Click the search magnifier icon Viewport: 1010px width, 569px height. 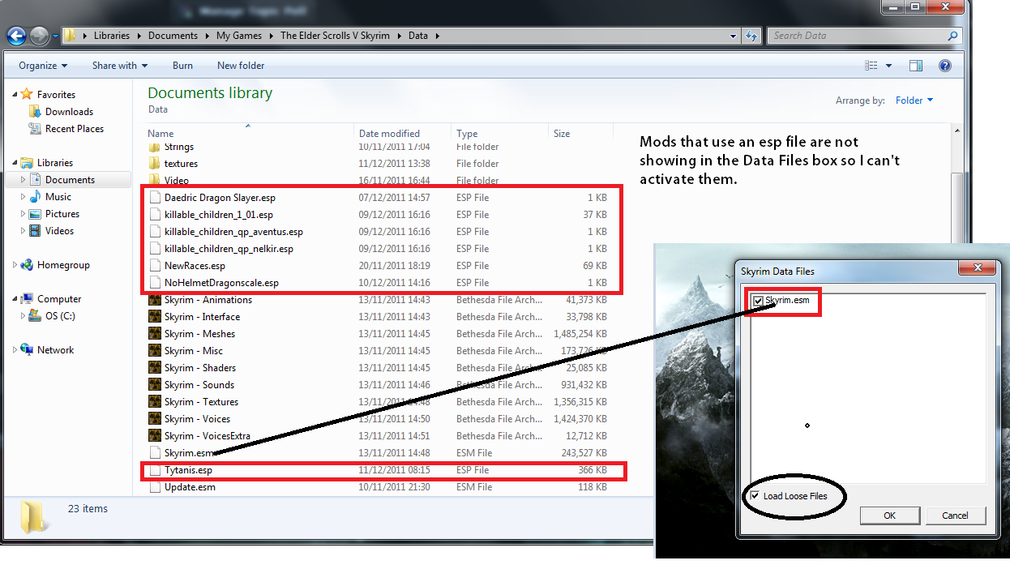(x=954, y=36)
